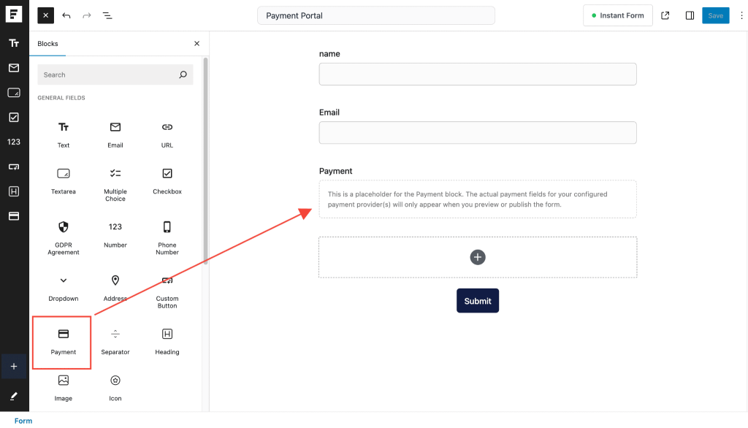Open the Form link at bottom left
This screenshot has width=748, height=428.
coord(23,420)
